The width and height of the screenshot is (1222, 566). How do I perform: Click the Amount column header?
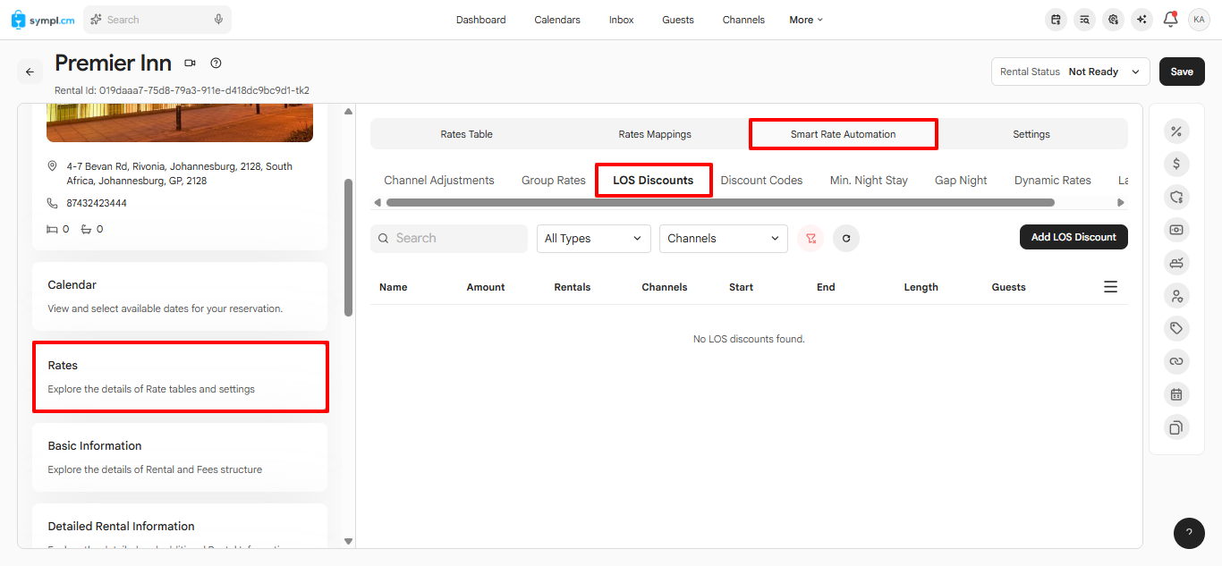tap(486, 287)
